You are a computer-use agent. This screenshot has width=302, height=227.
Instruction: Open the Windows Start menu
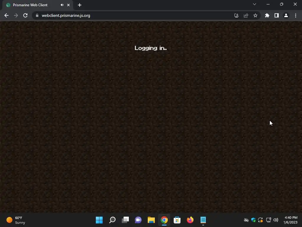tap(99, 220)
